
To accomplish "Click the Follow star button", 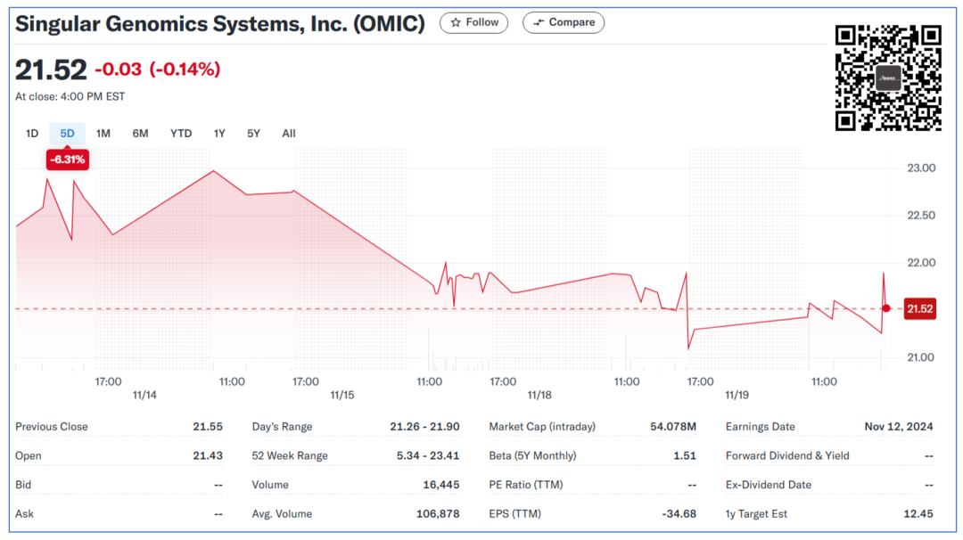I will [x=474, y=22].
